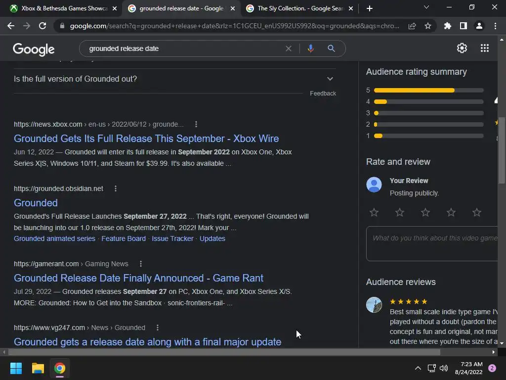
Task: Reload the current page
Action: point(42,26)
